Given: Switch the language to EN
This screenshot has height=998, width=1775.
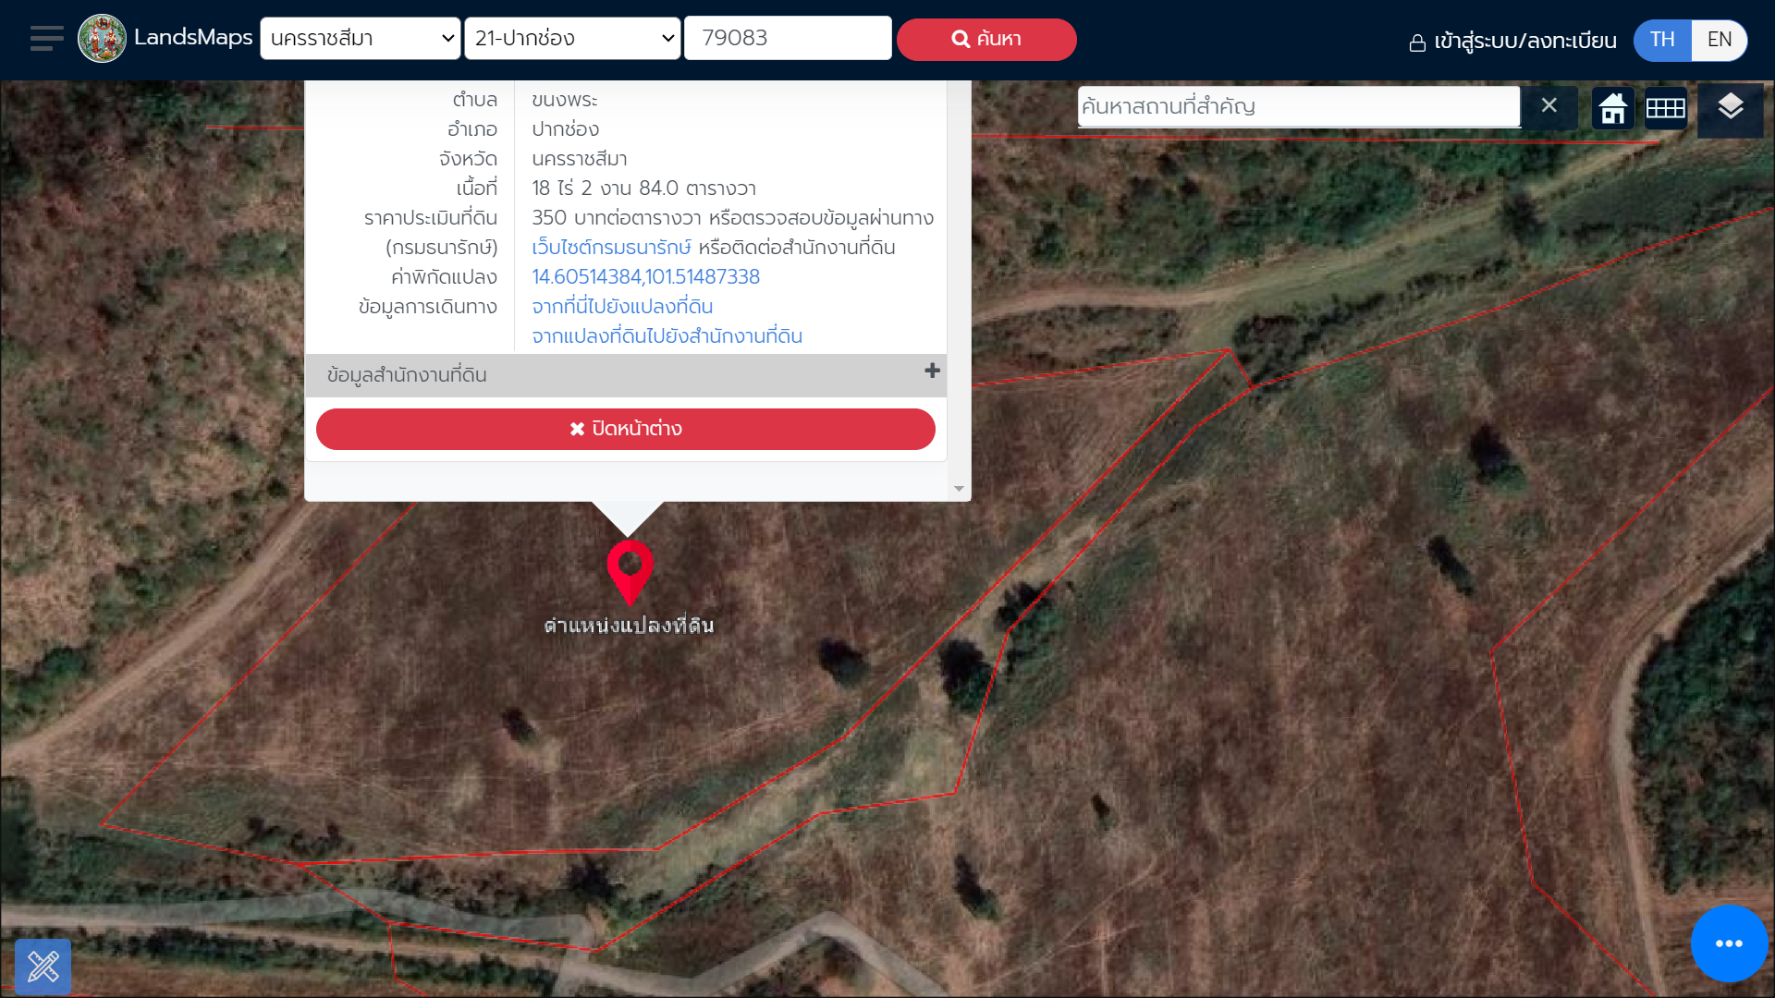Looking at the screenshot, I should (1720, 40).
